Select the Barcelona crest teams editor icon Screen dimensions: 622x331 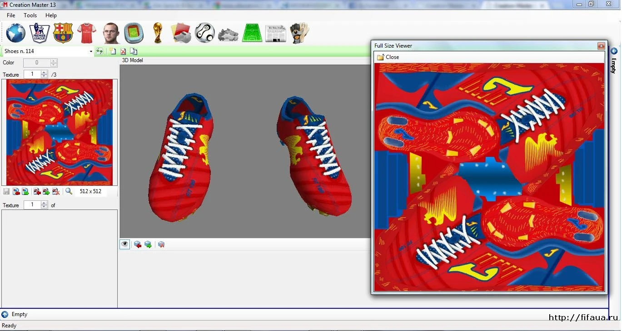coord(63,33)
